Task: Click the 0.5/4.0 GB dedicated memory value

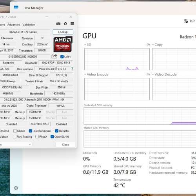Action: point(125,159)
